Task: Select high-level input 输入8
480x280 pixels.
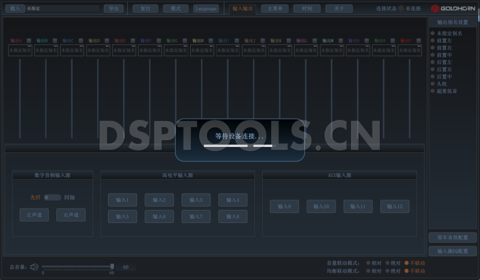Action: point(233,216)
